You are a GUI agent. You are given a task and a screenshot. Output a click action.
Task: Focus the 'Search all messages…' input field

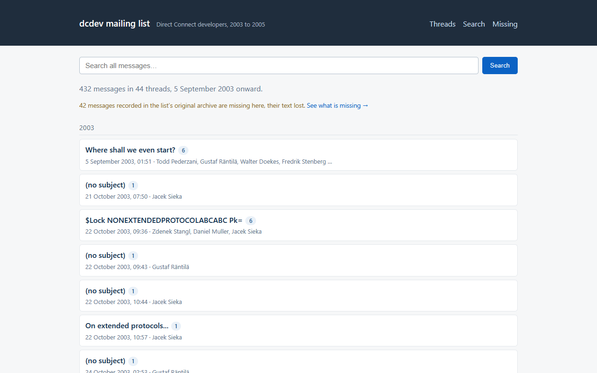pos(279,66)
